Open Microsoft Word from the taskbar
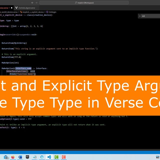Image resolution: width=160 pixels, height=160 pixels. click(x=20, y=157)
